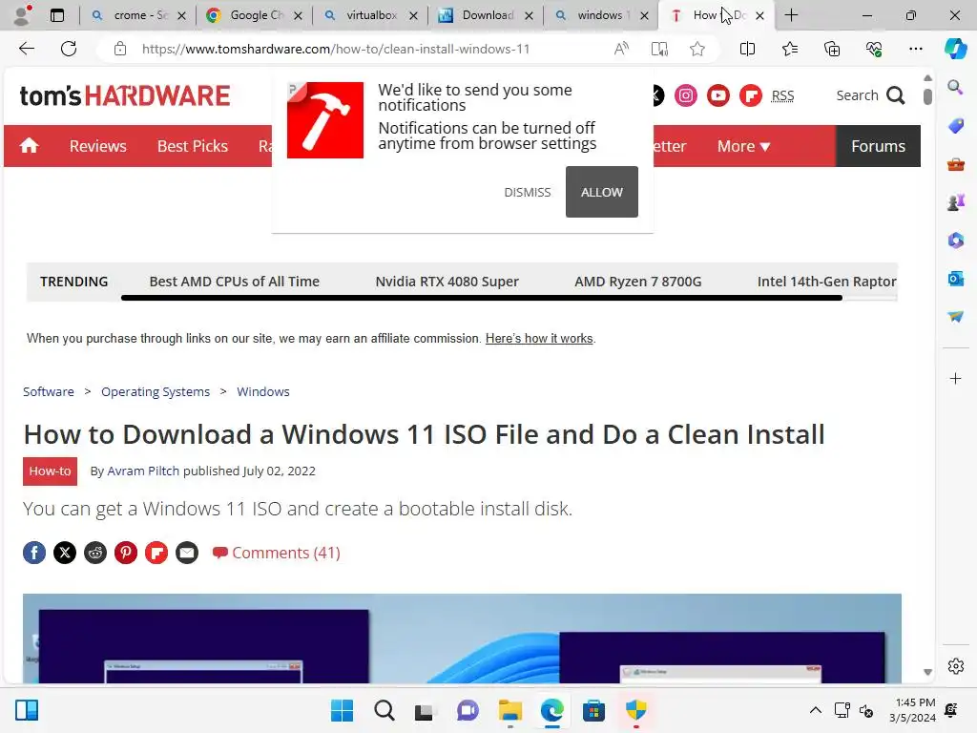Add a sidebar app with plus icon
This screenshot has width=977, height=733.
[955, 378]
